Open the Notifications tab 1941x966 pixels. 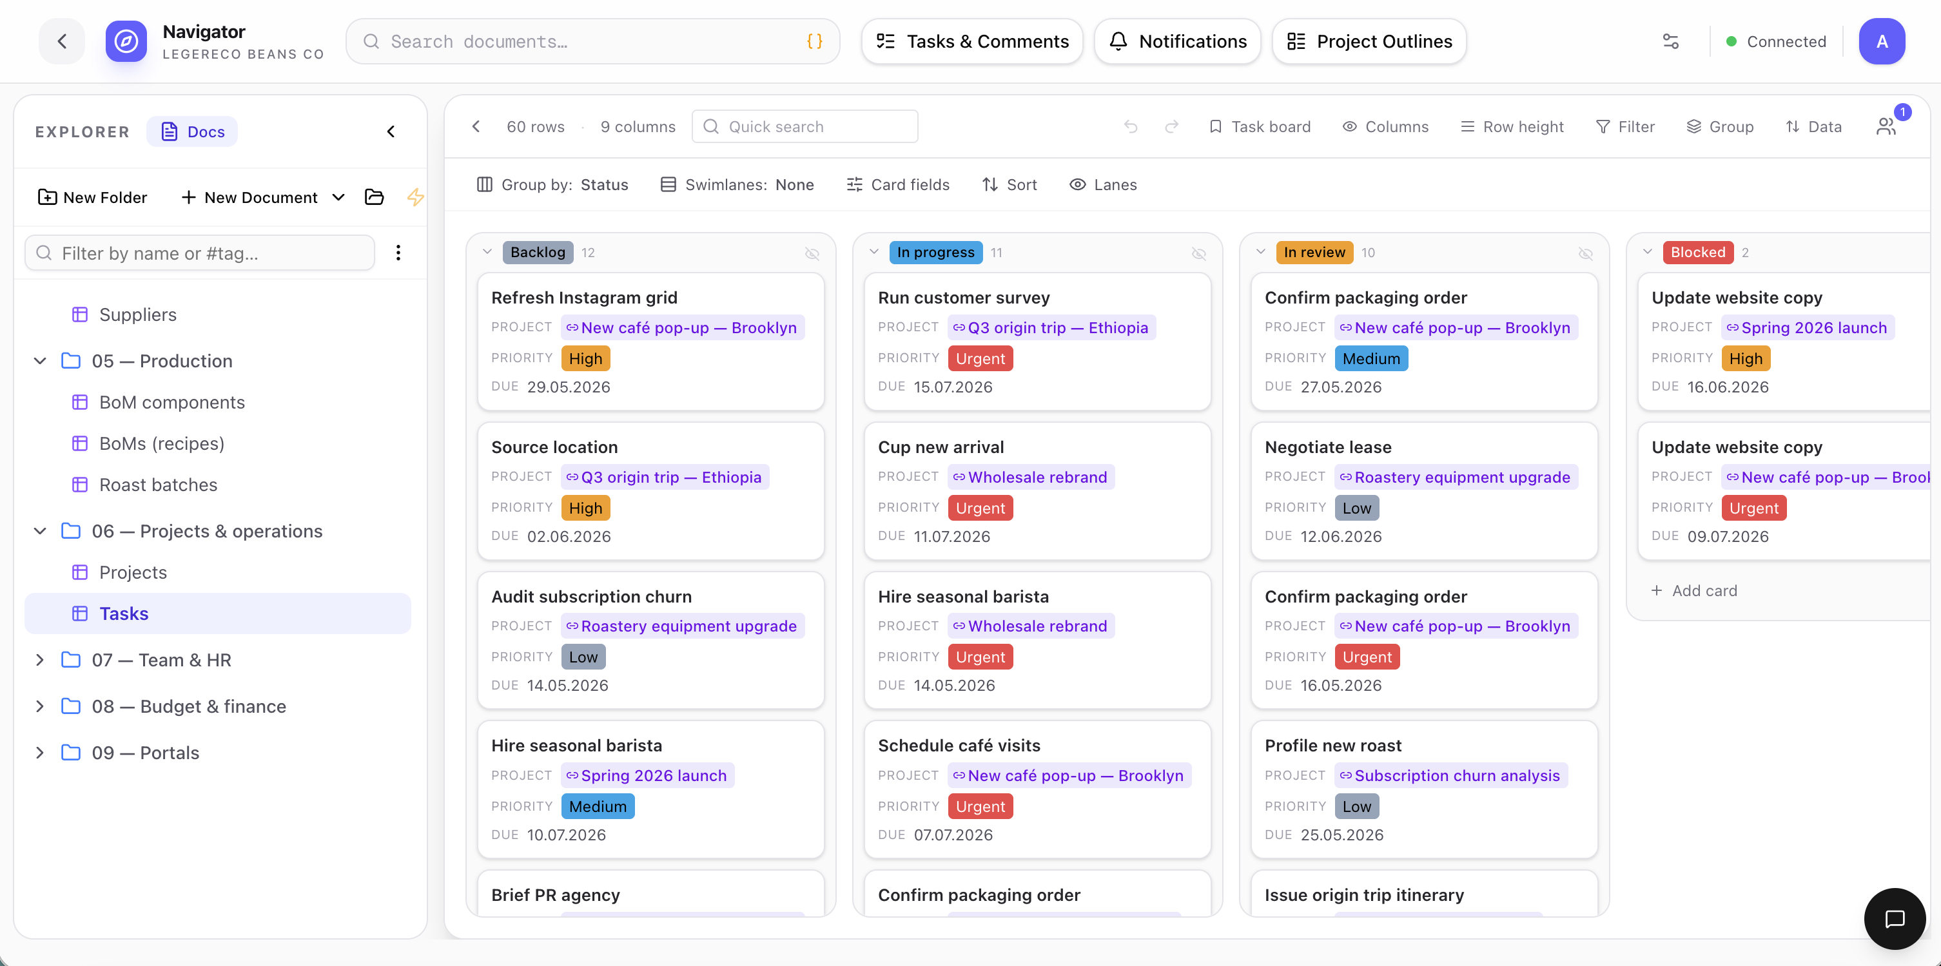tap(1177, 41)
